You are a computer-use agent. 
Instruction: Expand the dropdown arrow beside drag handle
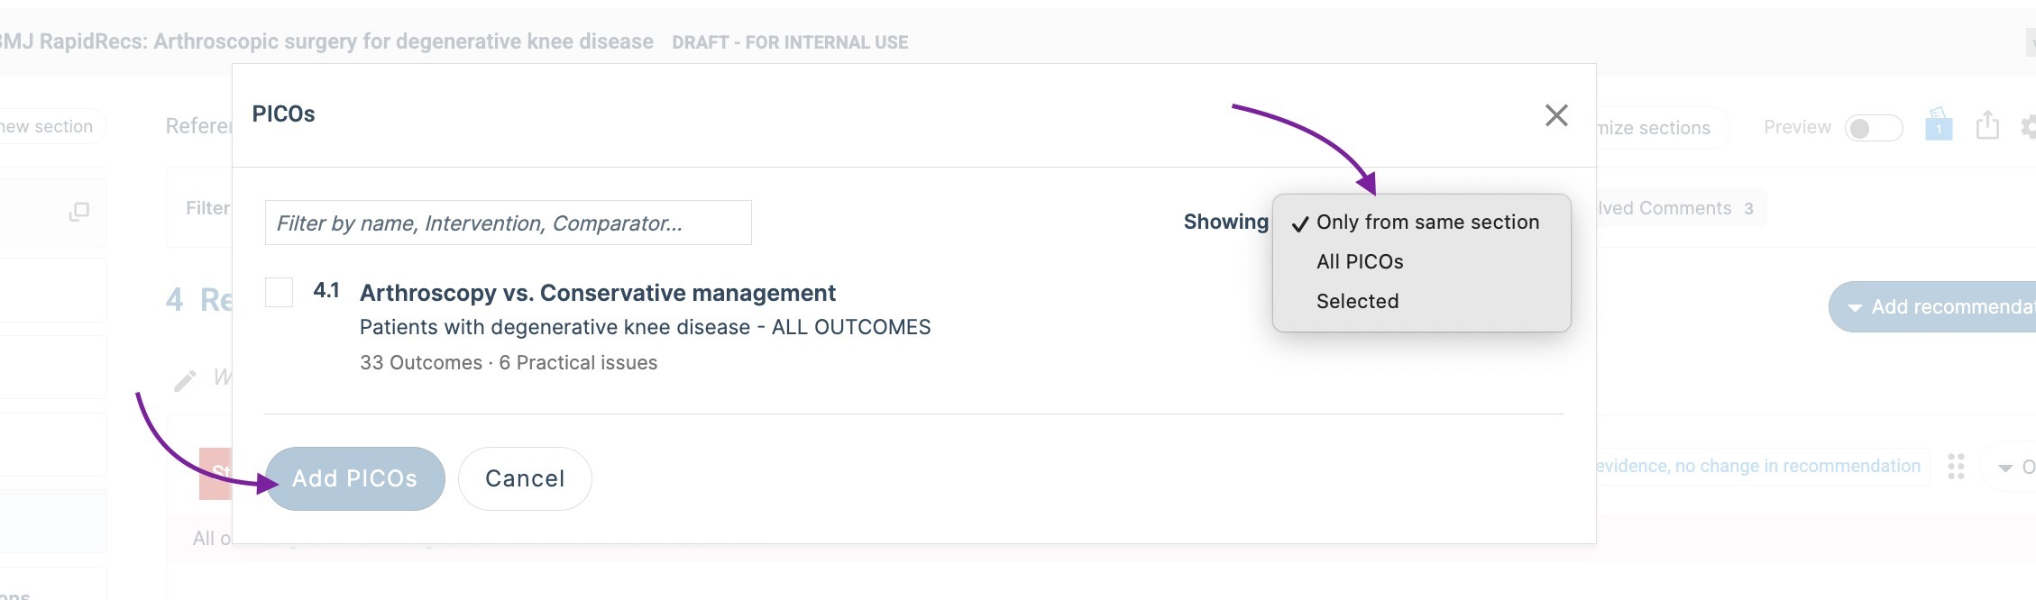(2007, 467)
